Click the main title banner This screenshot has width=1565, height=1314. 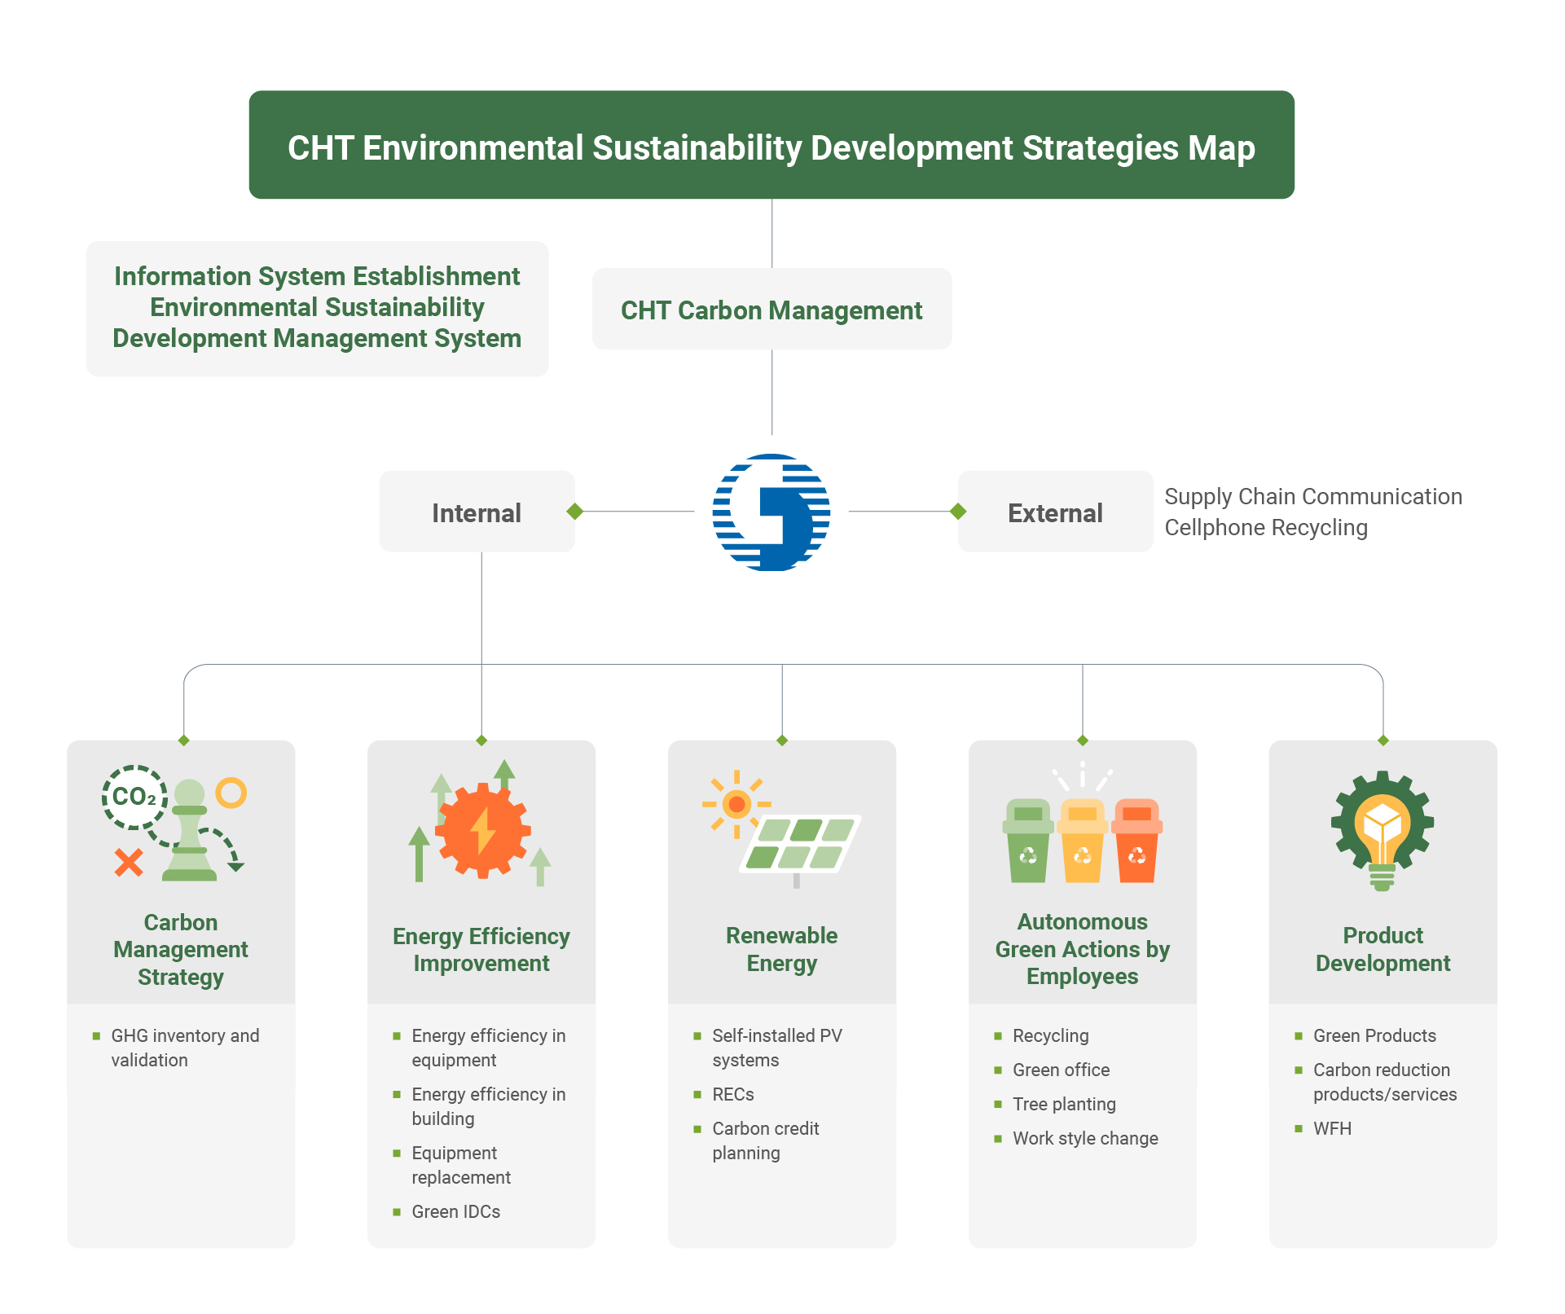tap(772, 145)
